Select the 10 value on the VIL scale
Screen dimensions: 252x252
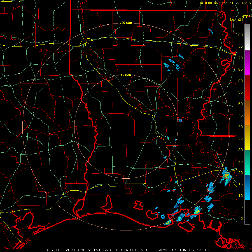(x=241, y=196)
